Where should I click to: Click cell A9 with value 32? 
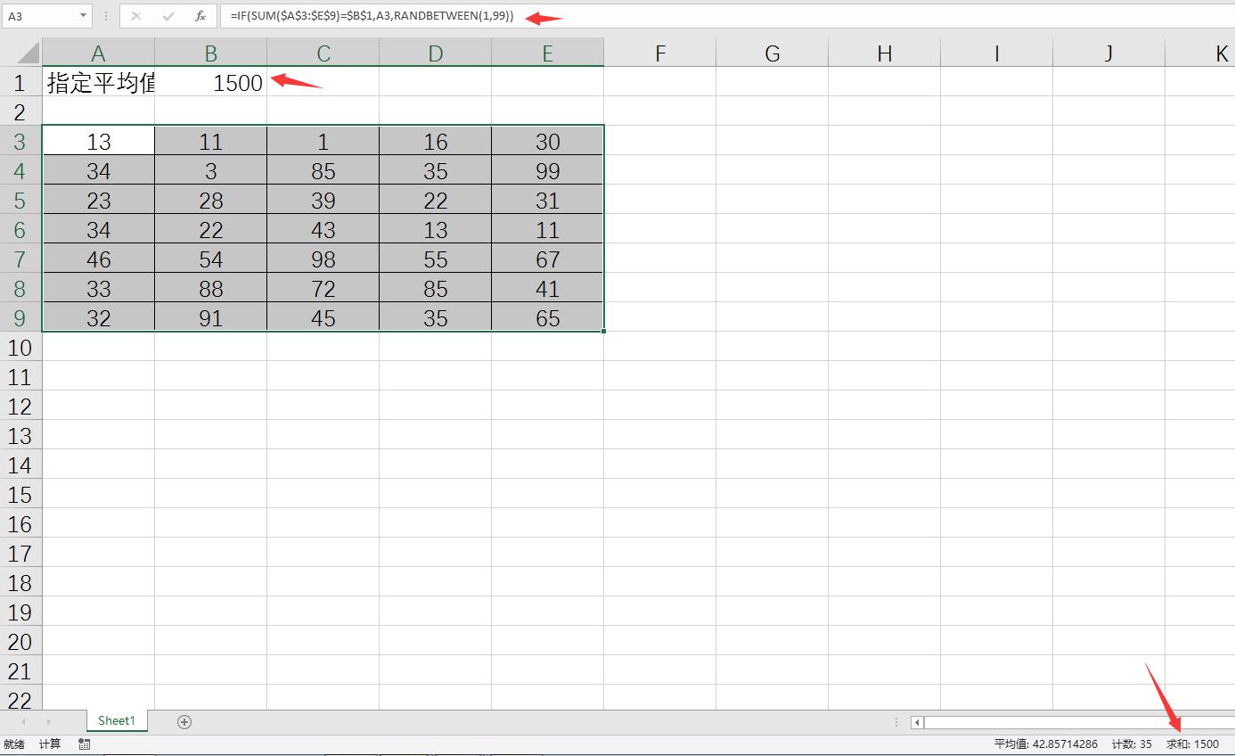tap(98, 317)
